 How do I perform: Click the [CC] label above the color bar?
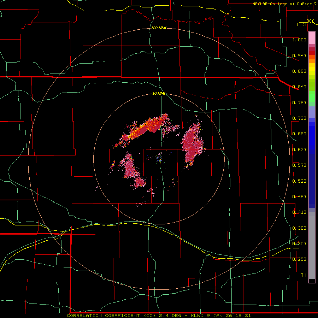click(302, 24)
